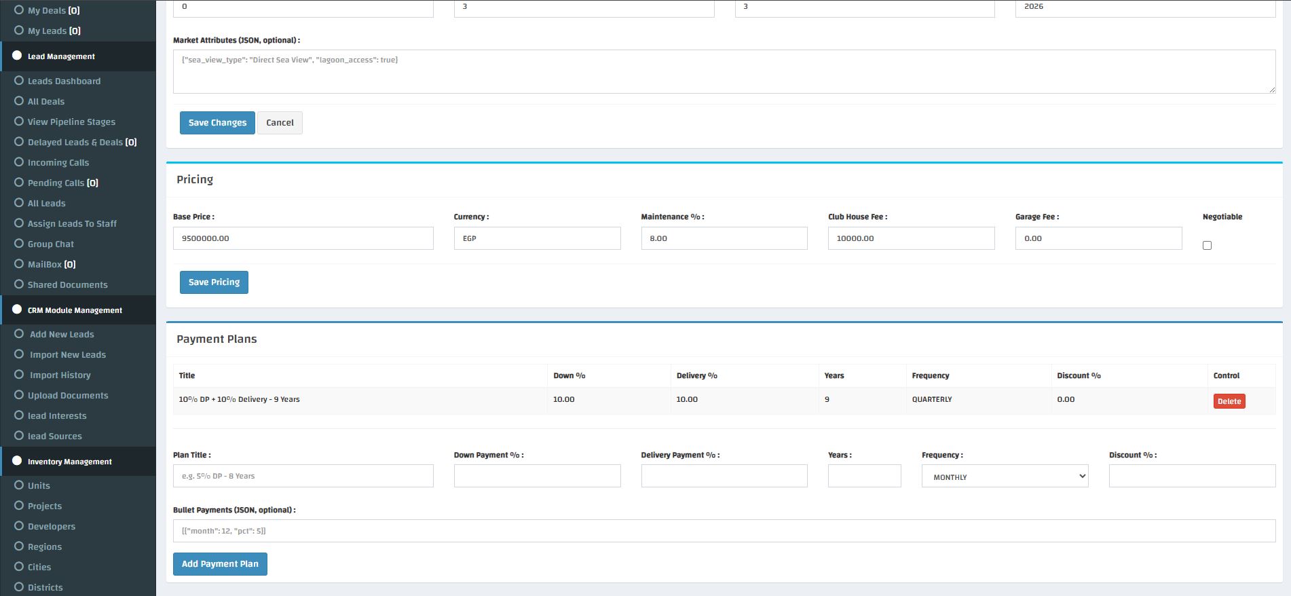
Task: Click the circle icon beside Developers
Action: (x=19, y=525)
